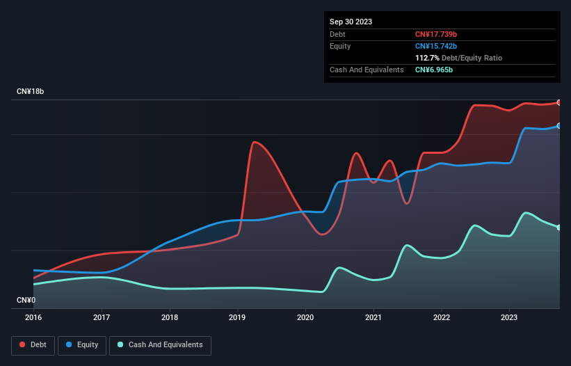Click the 2016 axis label

pos(33,317)
